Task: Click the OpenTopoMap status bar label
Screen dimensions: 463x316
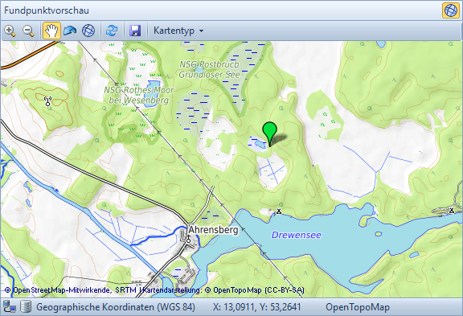Action: 358,307
